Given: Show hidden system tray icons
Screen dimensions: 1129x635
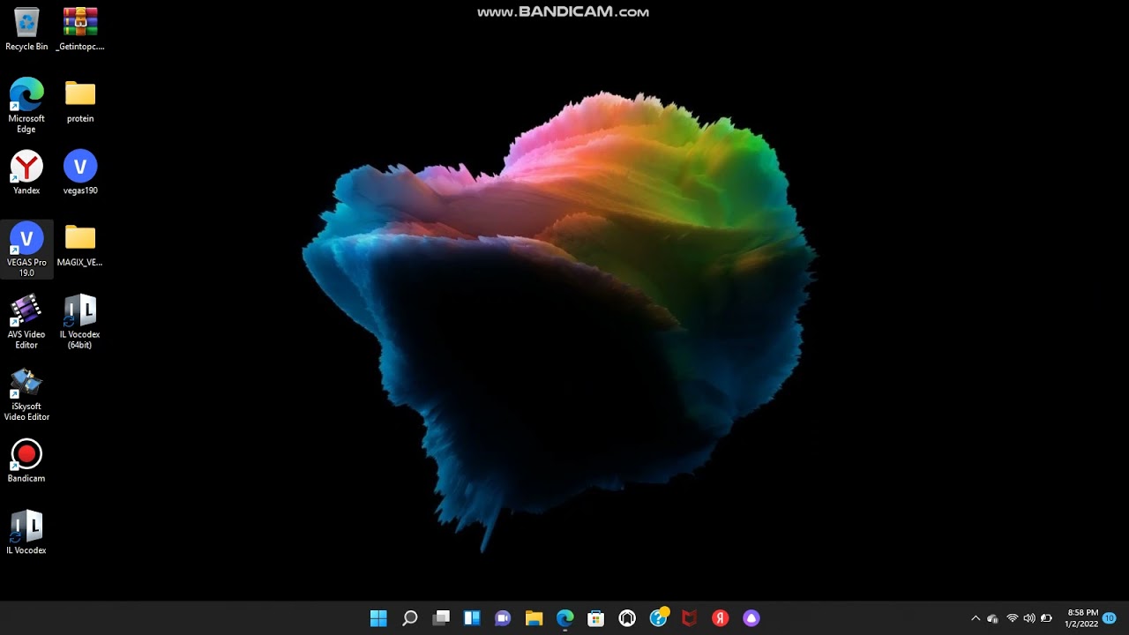Looking at the screenshot, I should 976,618.
